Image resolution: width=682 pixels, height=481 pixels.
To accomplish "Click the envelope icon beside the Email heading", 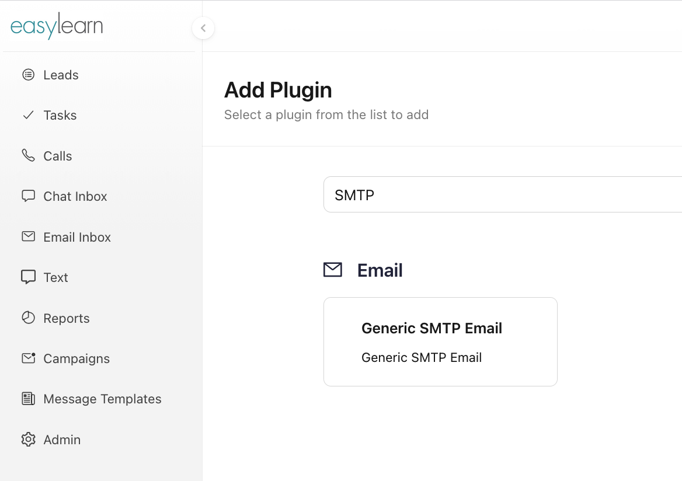I will 333,270.
